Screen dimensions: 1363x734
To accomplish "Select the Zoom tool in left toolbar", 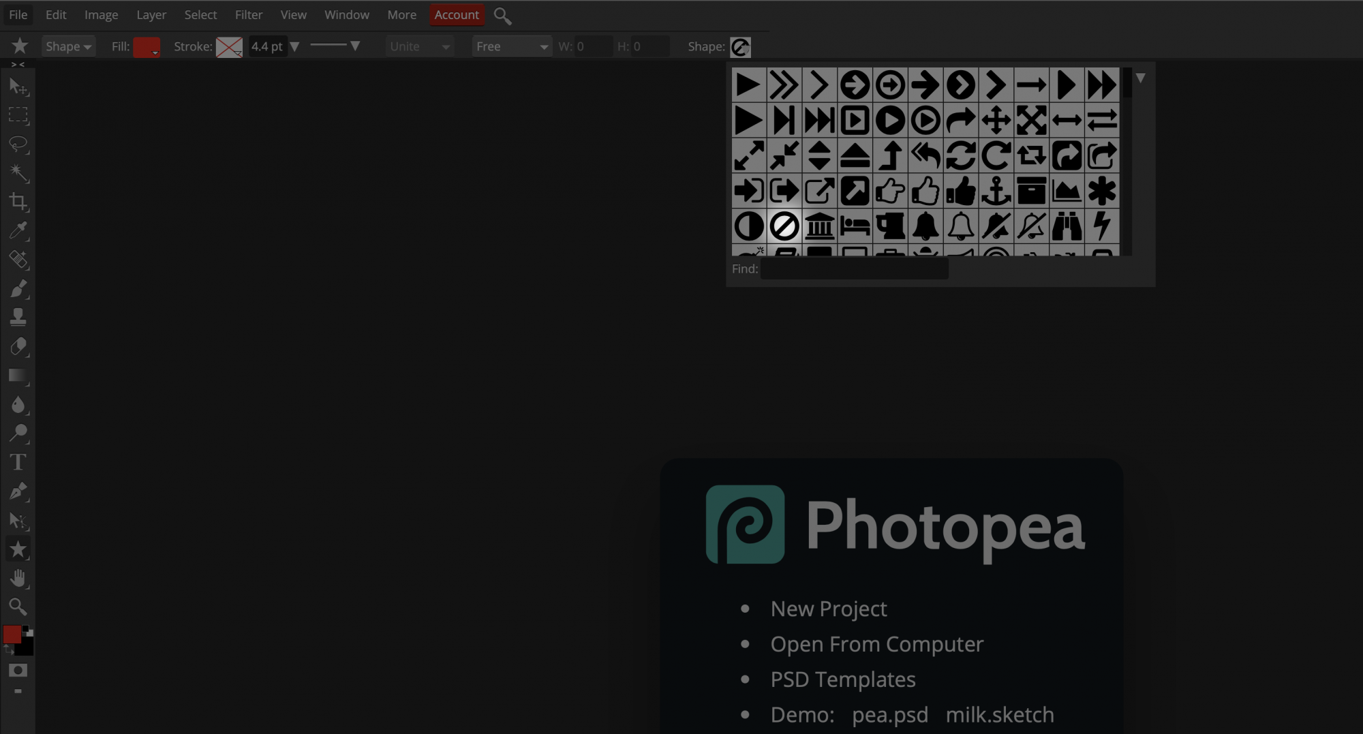I will [x=18, y=607].
